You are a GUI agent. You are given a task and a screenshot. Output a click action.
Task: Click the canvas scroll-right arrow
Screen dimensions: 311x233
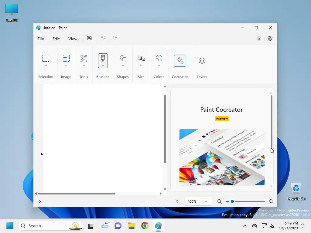[161, 194]
